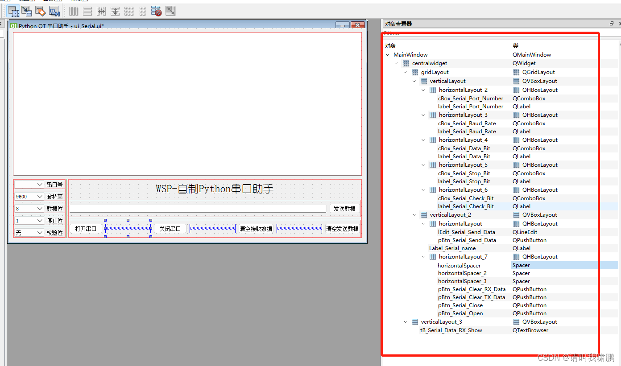621x366 pixels.
Task: Select Label_Serial_name in the tree
Action: [x=452, y=248]
